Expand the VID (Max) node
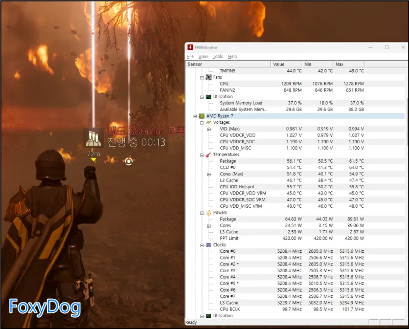The height and width of the screenshot is (329, 409). [209, 129]
